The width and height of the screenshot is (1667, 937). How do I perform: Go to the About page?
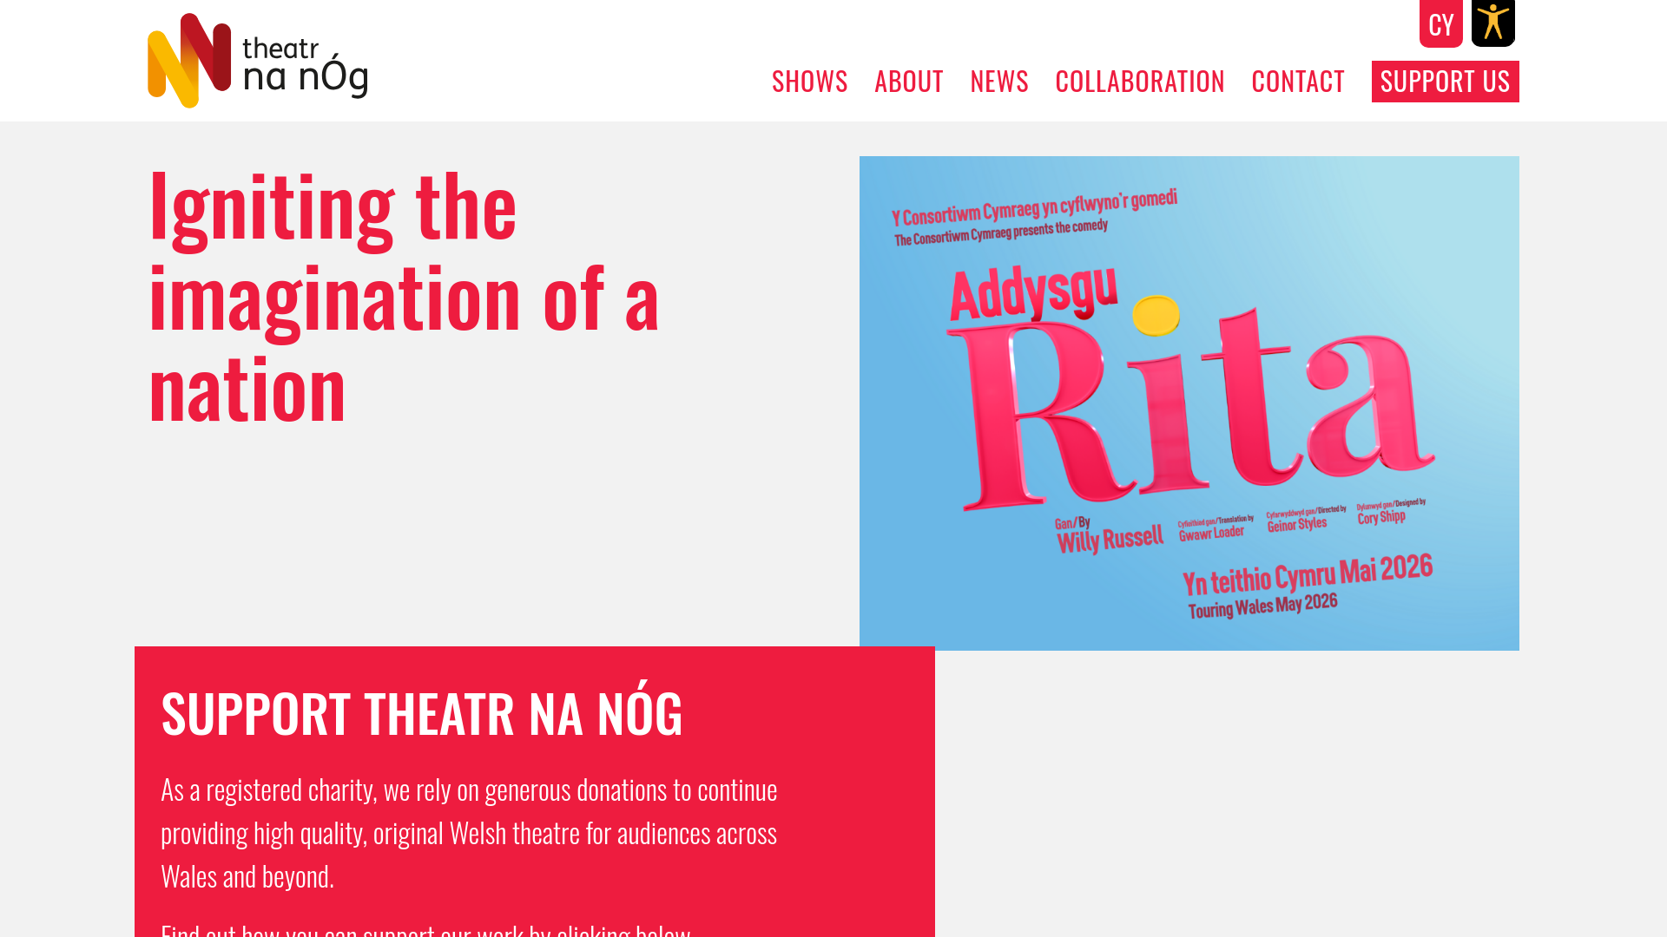coord(908,81)
